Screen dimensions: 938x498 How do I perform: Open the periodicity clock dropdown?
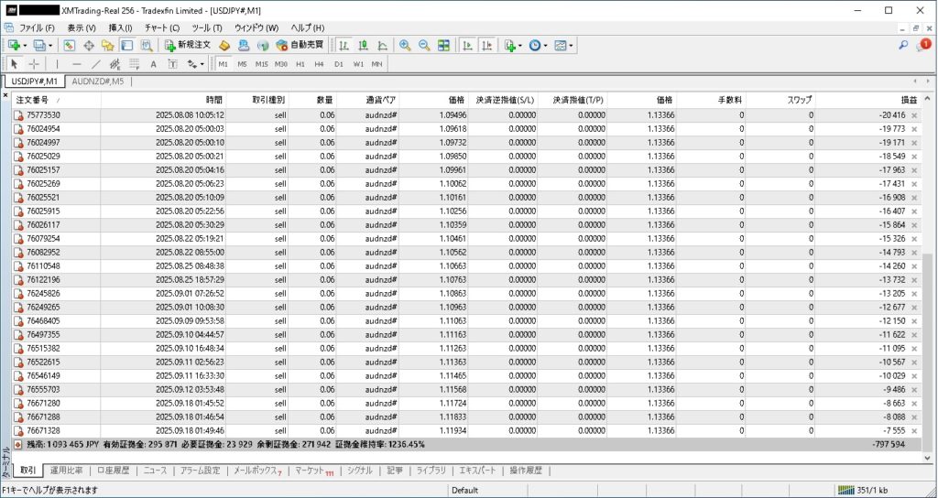[x=544, y=45]
